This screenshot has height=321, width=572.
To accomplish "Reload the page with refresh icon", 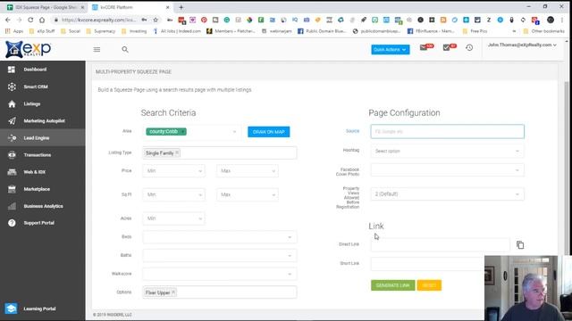I will click(x=30, y=20).
